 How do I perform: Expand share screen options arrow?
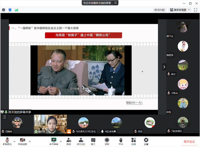[x=61, y=141]
